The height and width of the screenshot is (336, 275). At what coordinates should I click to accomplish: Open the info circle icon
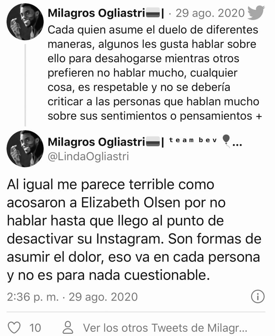click(258, 297)
